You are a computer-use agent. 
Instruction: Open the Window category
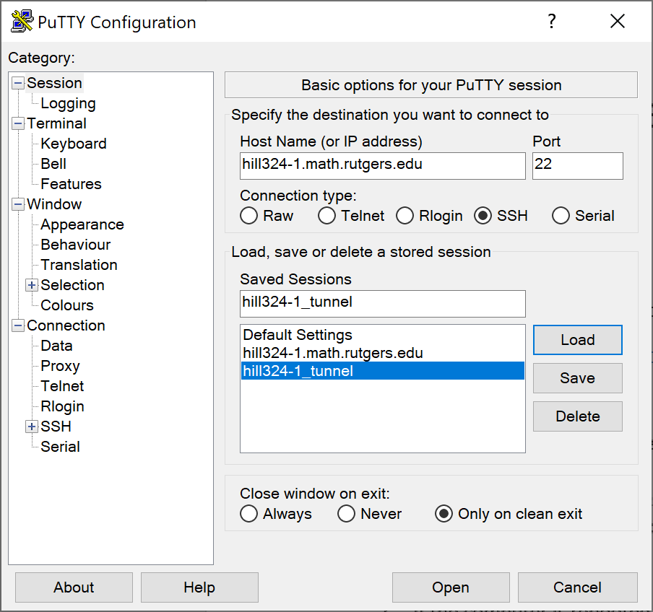point(54,204)
